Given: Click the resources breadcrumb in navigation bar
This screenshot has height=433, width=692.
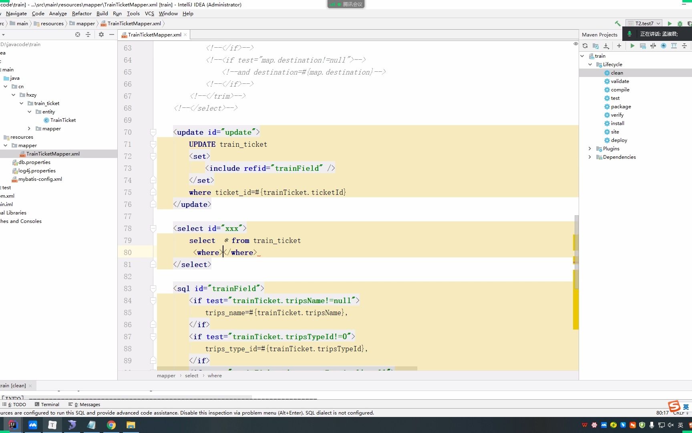Looking at the screenshot, I should click(x=48, y=24).
